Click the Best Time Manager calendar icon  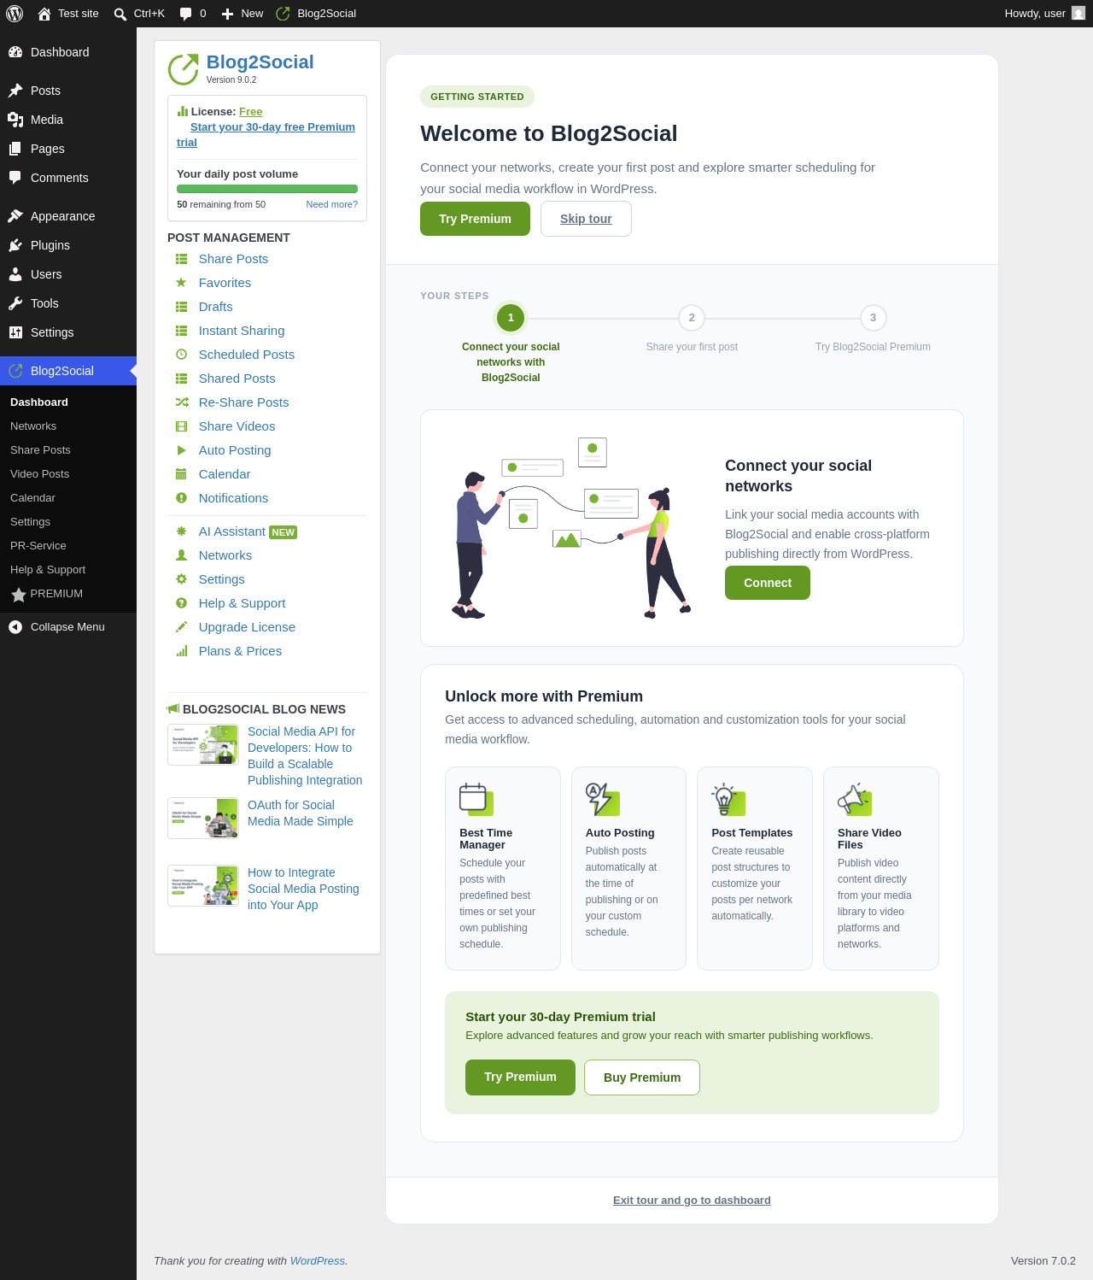pos(476,798)
